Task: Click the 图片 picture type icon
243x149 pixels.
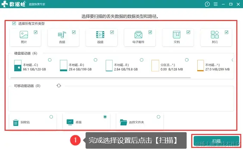Action: (24, 35)
